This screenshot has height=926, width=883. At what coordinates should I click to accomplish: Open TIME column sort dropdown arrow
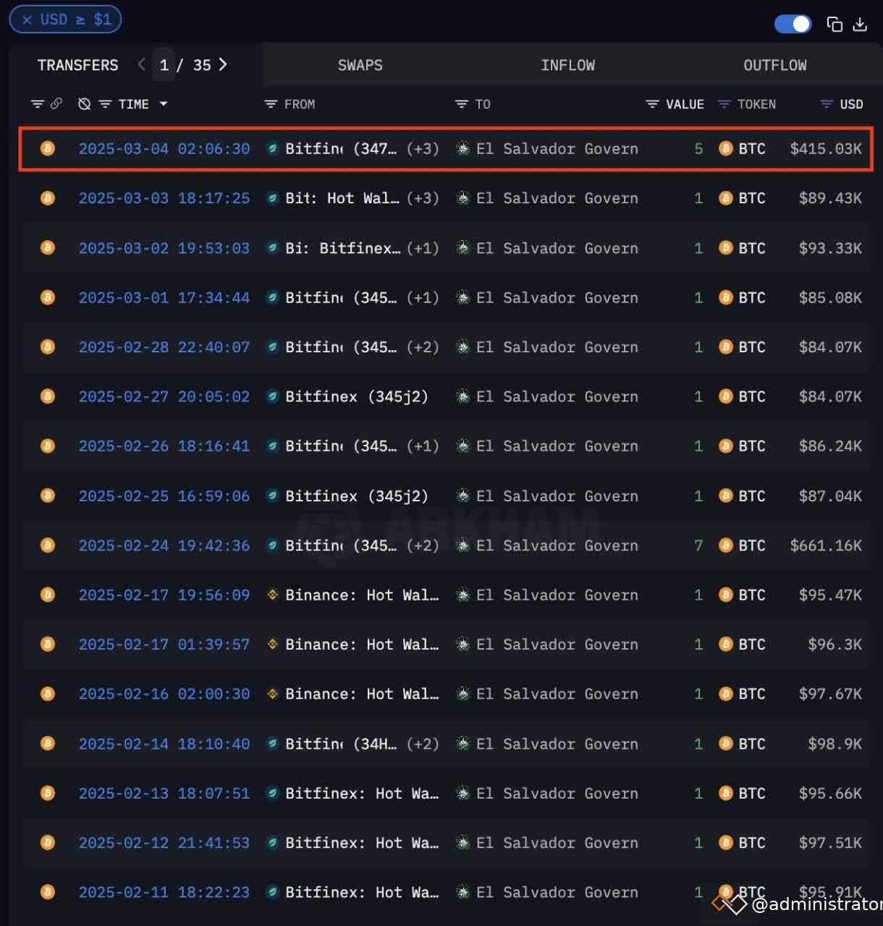click(164, 104)
